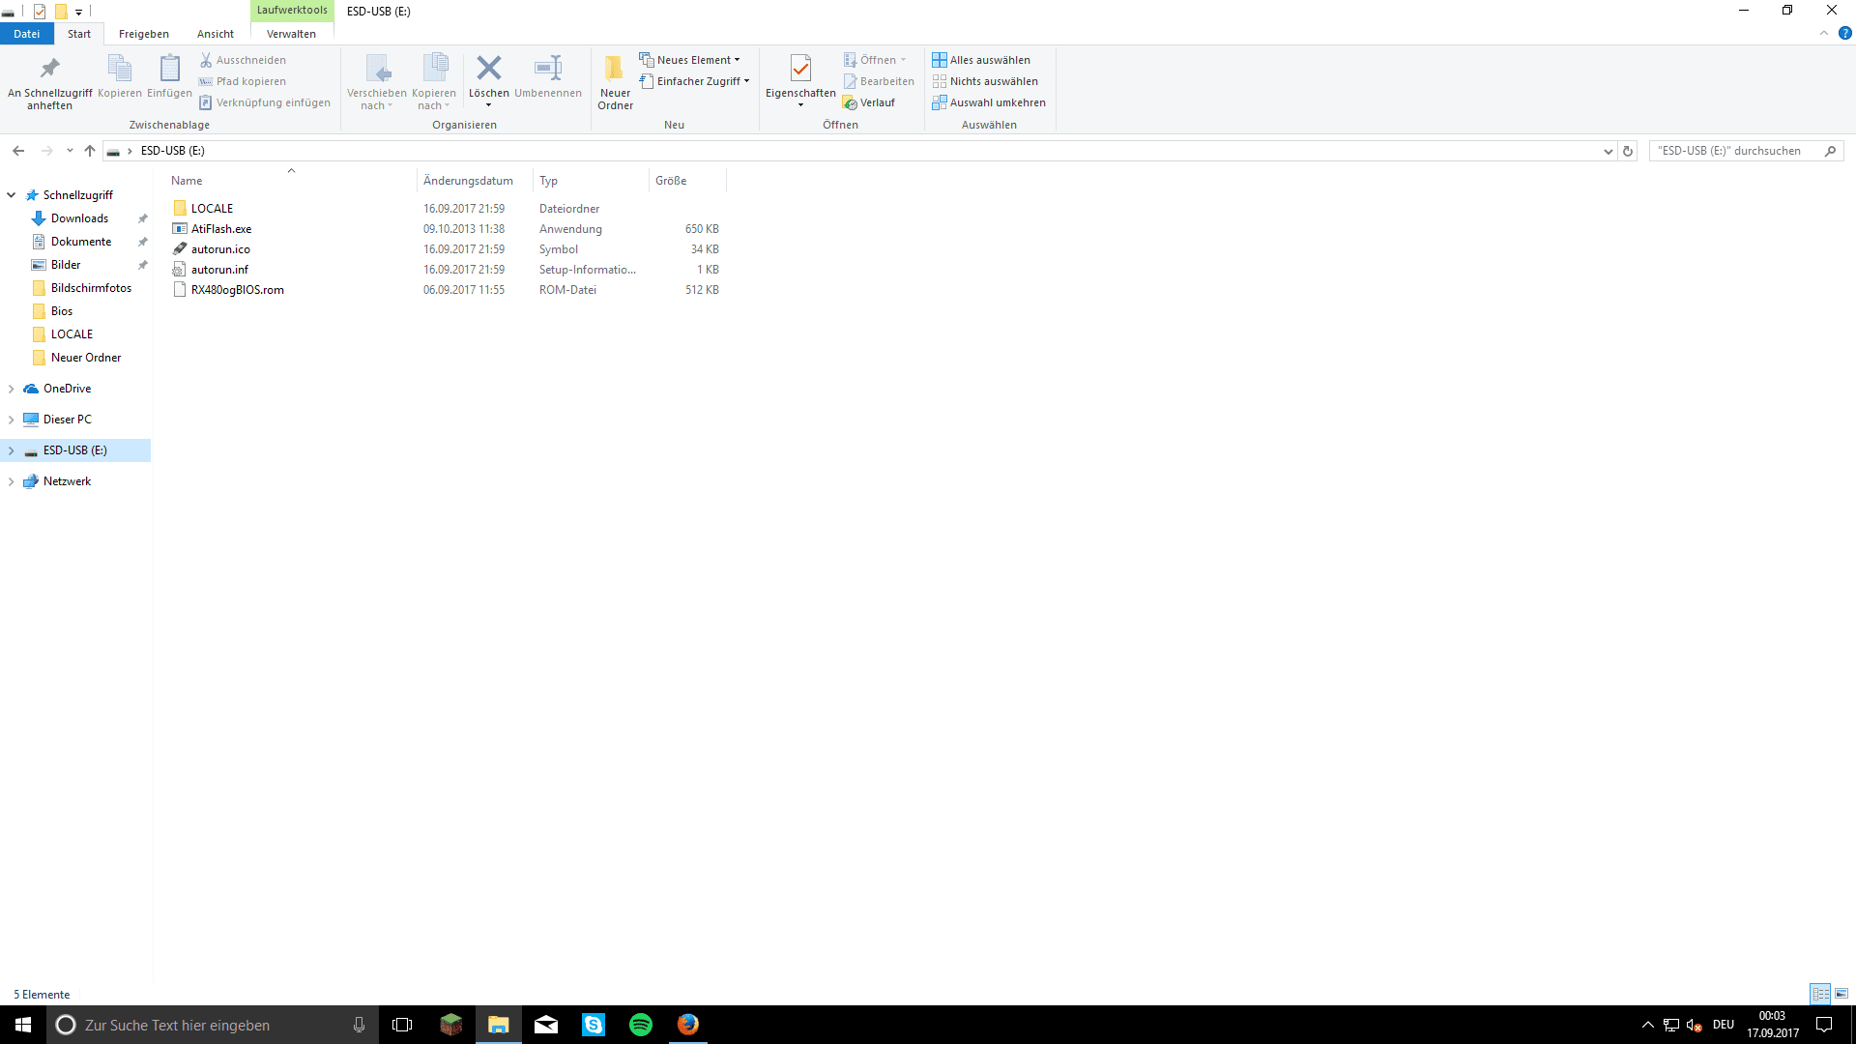Sort files by the Änderungsdatum column header

[x=468, y=181]
